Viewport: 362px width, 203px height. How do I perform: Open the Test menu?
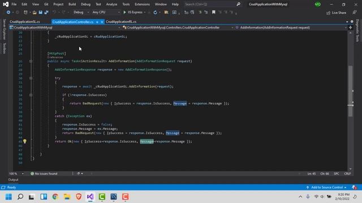tap(98, 4)
